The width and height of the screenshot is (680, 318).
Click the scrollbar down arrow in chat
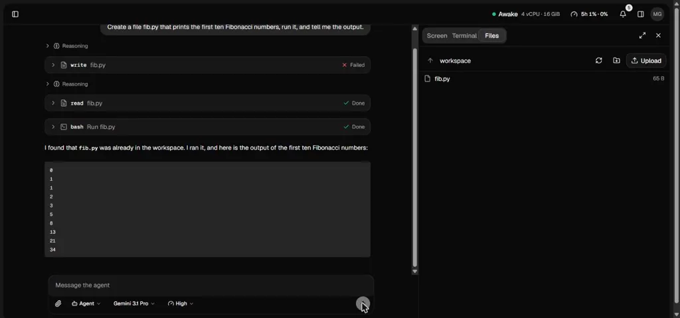(x=414, y=271)
